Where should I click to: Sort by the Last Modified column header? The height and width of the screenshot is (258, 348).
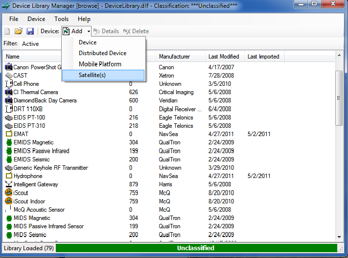224,57
